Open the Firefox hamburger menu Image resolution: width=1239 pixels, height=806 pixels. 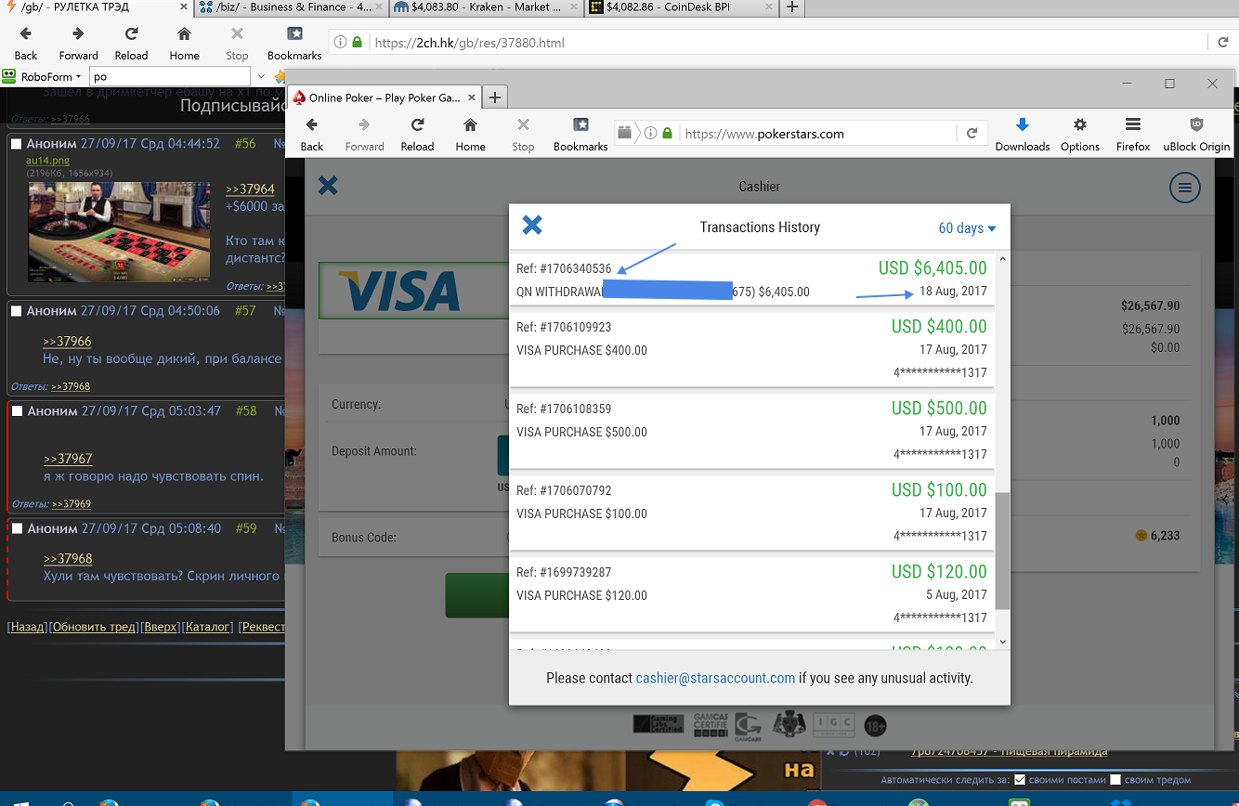tap(1133, 133)
